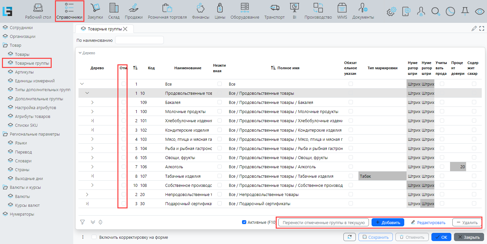Collapse the Продовольственные товары tree node
Screen dimensions: 487x244
pyautogui.click(x=87, y=93)
